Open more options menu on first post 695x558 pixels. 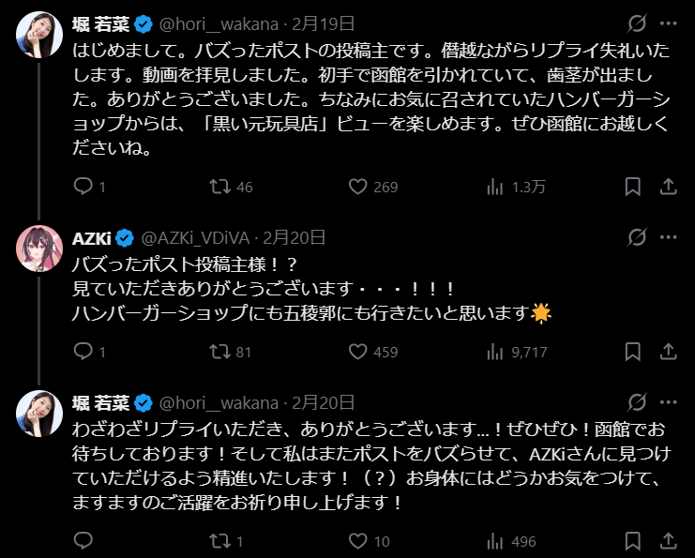click(669, 23)
